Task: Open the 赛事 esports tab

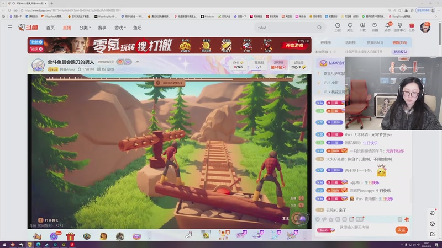Action: pyautogui.click(x=102, y=28)
